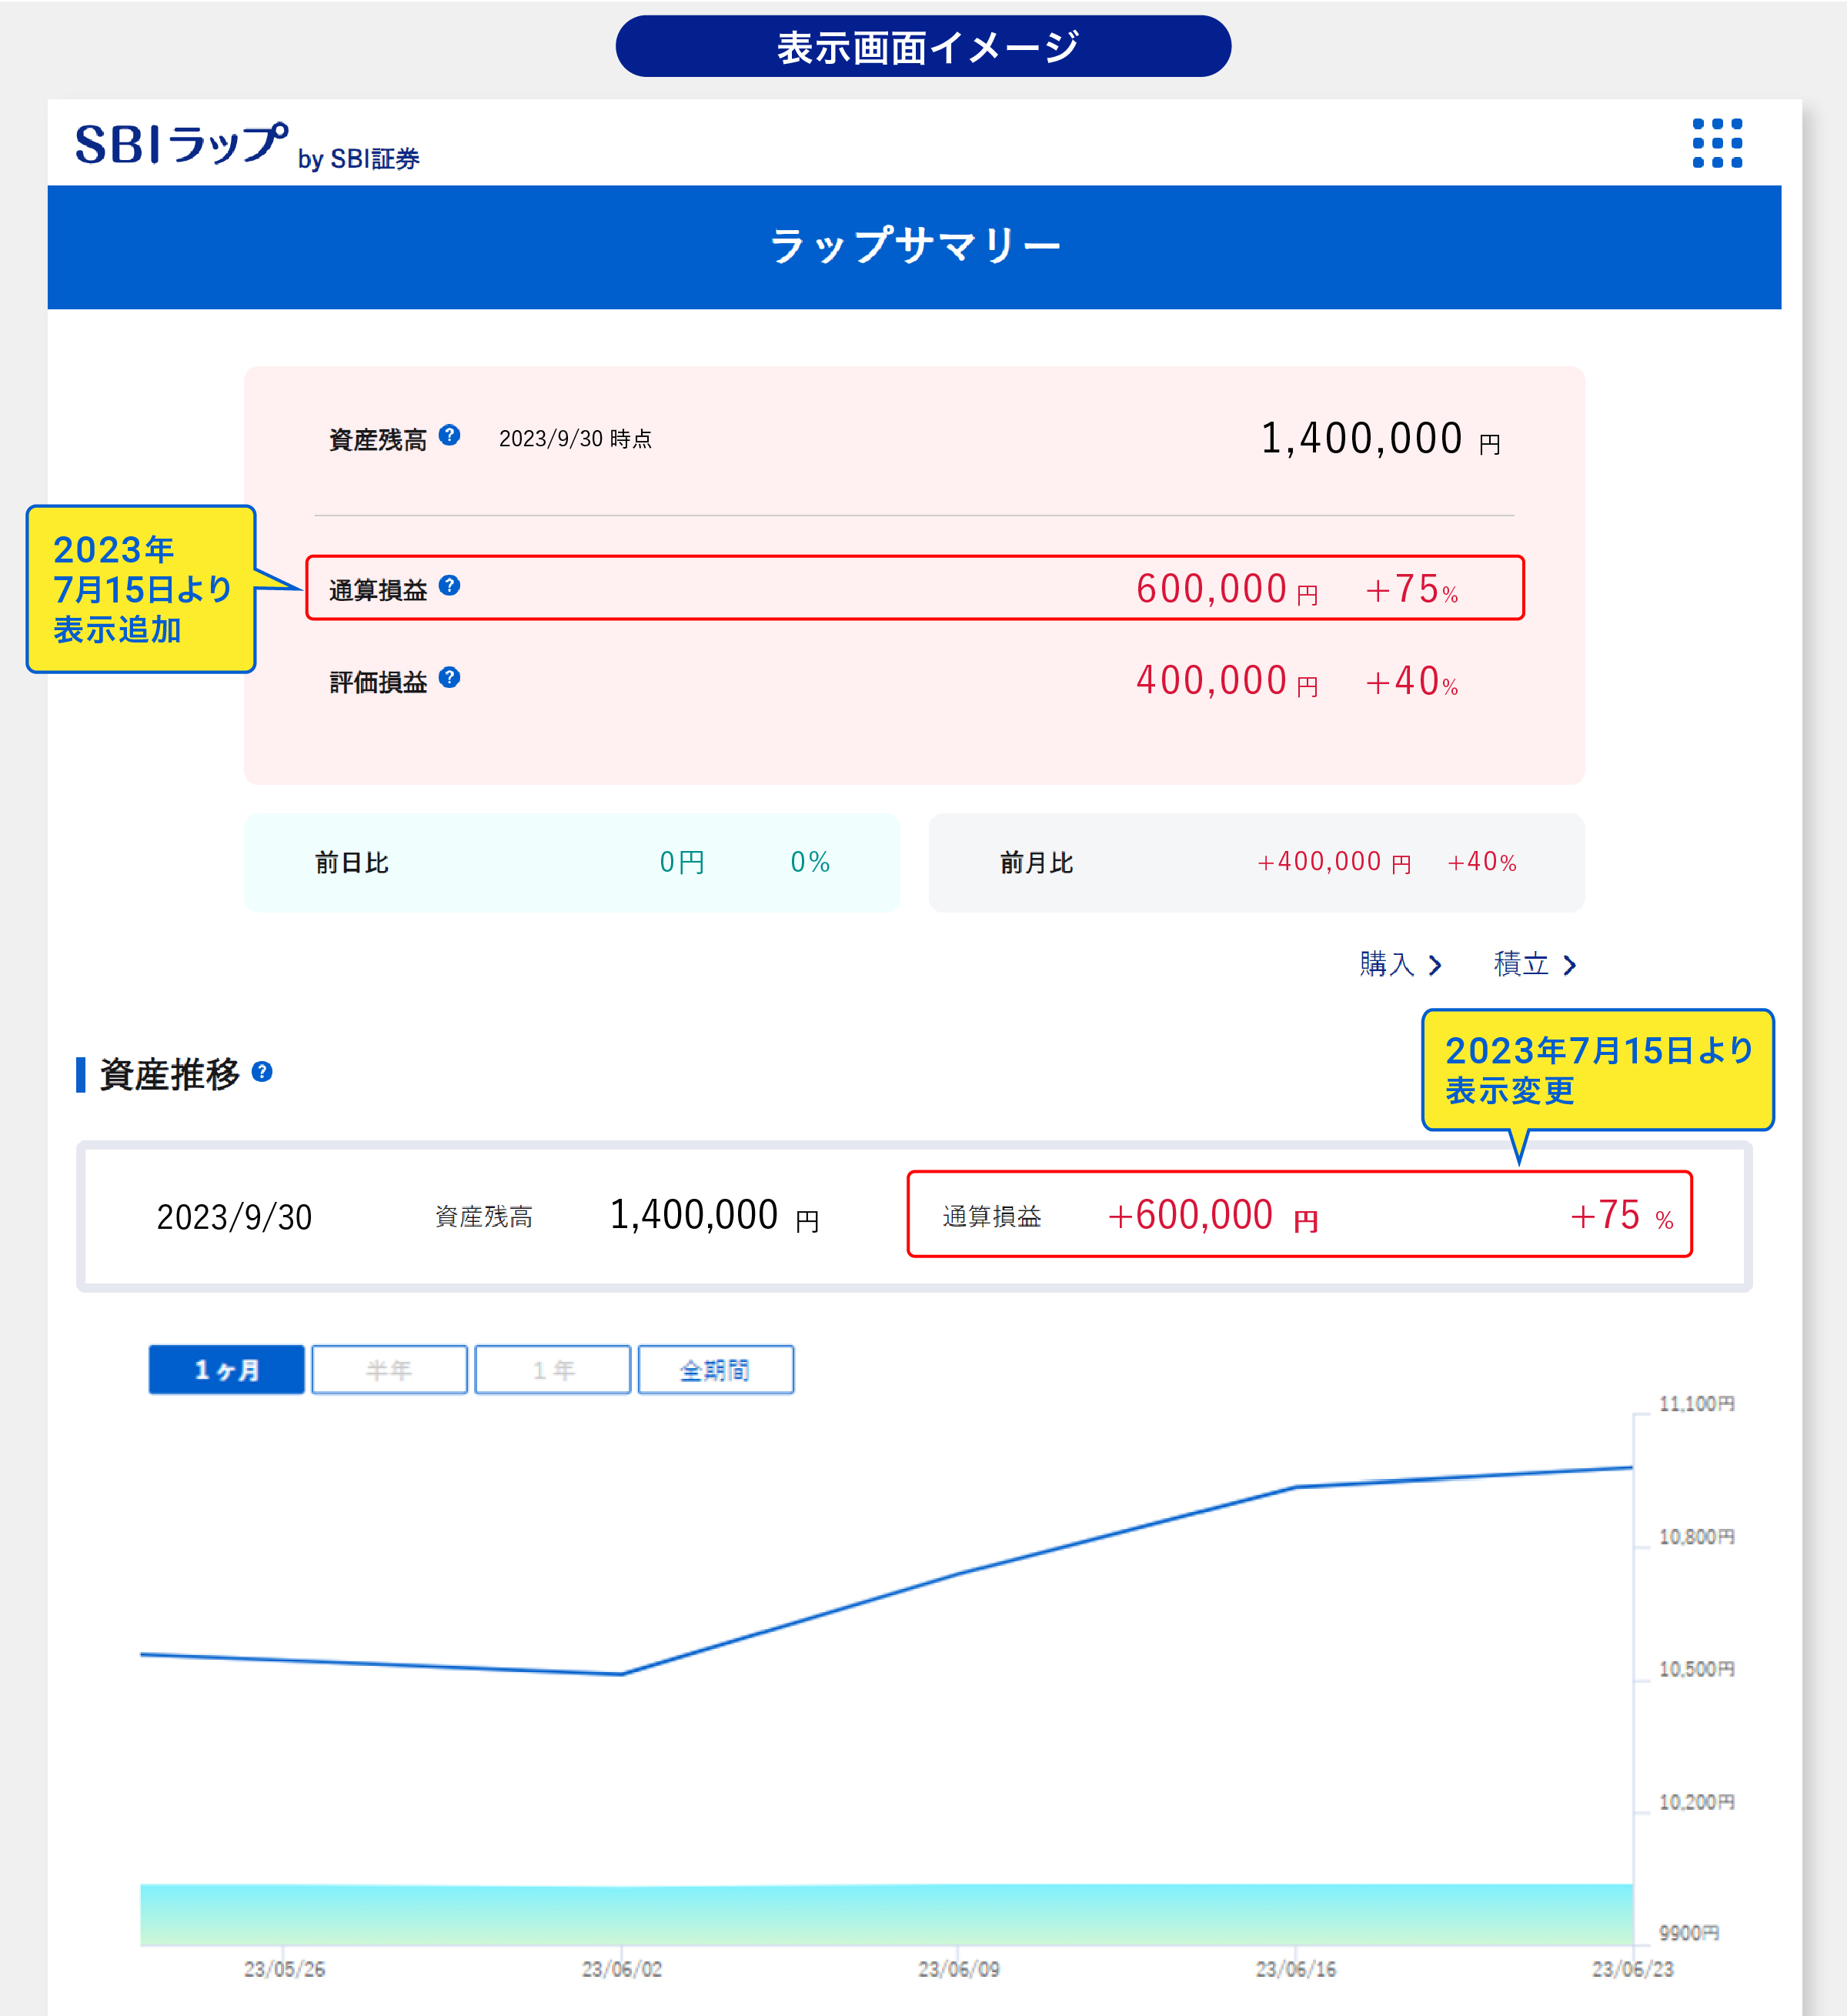Click the 600,000 円 通算損益 value in summary
The height and width of the screenshot is (2016, 1847).
[1227, 589]
